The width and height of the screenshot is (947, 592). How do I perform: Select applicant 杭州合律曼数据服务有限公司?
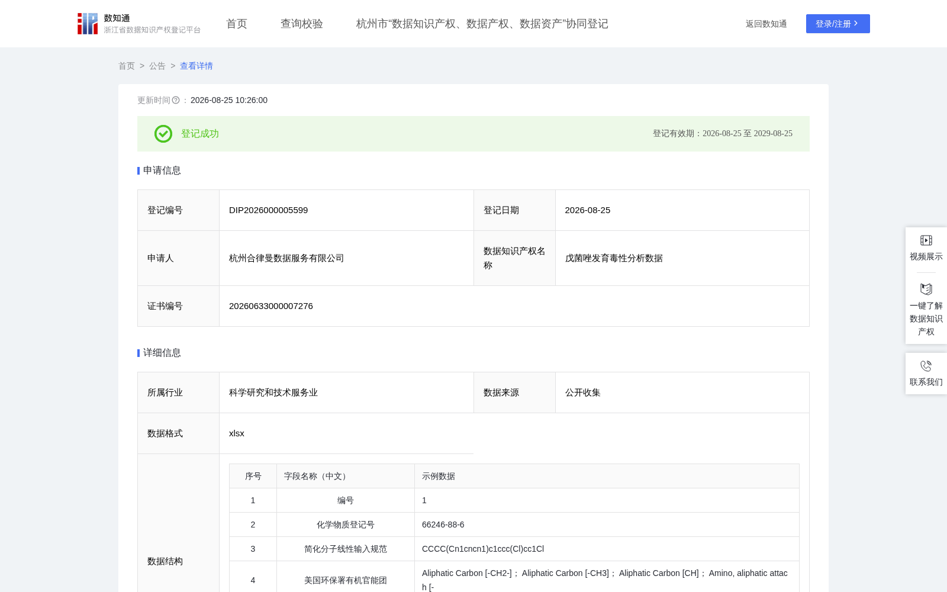(286, 258)
